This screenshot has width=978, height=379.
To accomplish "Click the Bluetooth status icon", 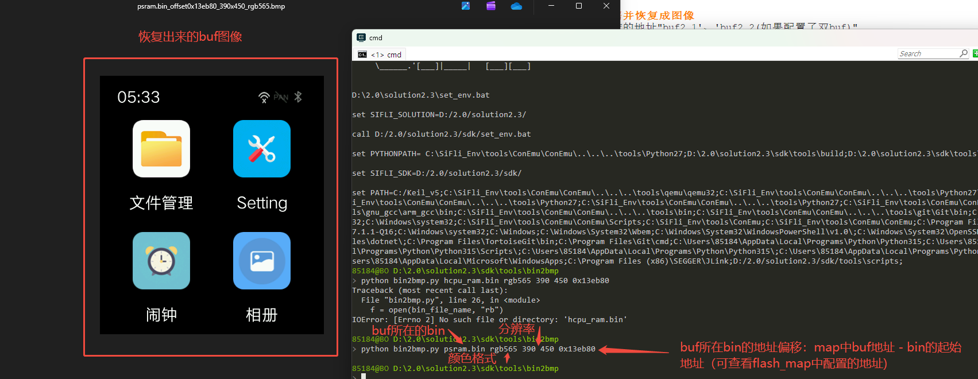I will pos(297,97).
